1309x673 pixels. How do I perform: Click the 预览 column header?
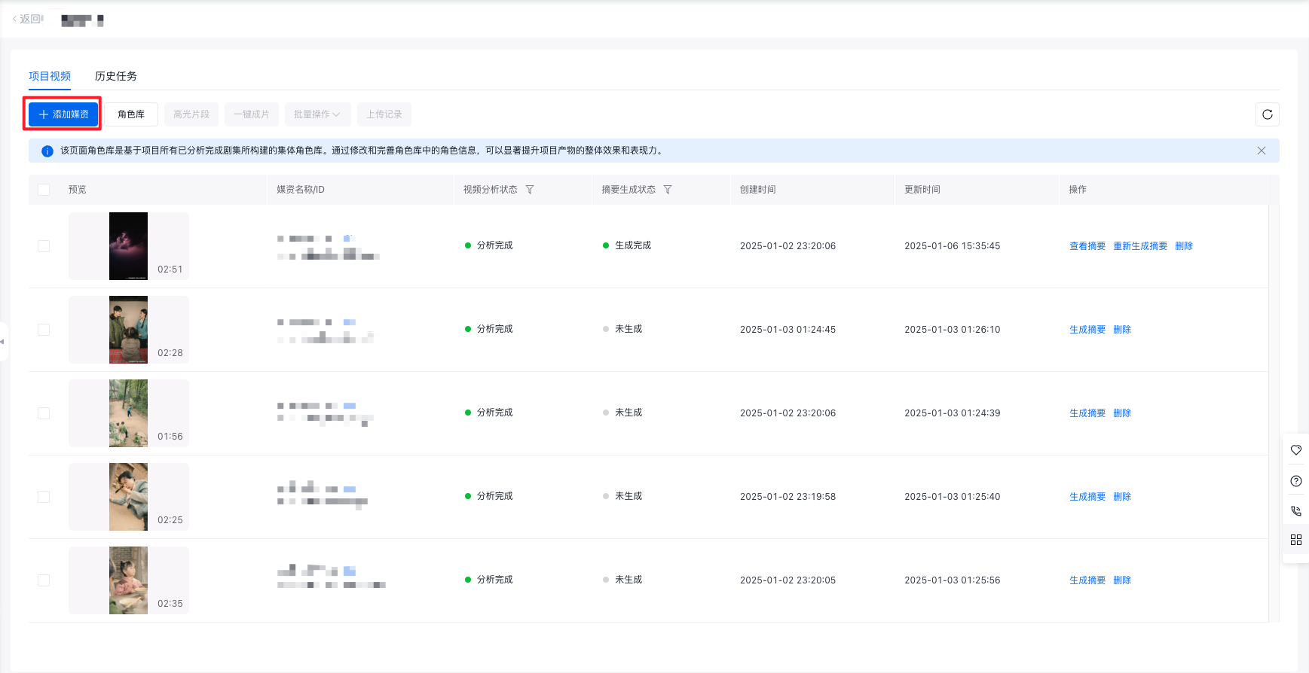(x=78, y=190)
